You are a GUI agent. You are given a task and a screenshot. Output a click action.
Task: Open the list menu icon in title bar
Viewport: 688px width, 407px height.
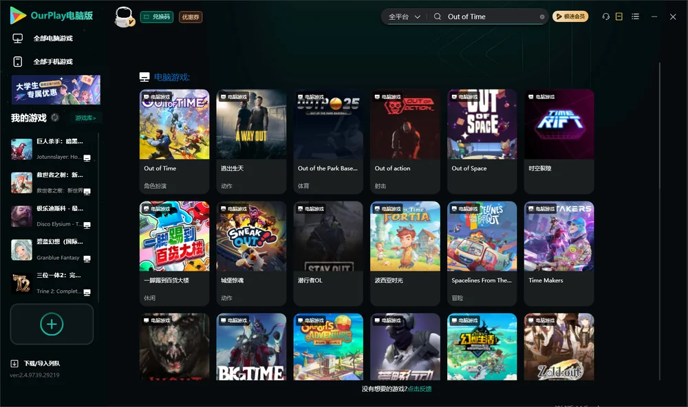(x=635, y=16)
